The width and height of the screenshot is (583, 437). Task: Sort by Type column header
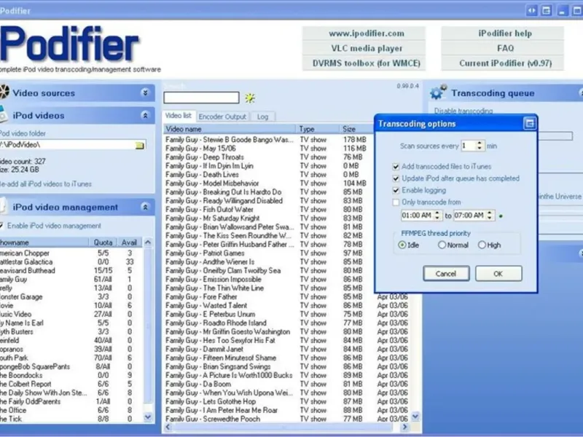[x=318, y=129]
